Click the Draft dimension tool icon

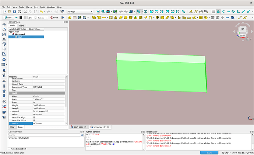(x=201, y=12)
